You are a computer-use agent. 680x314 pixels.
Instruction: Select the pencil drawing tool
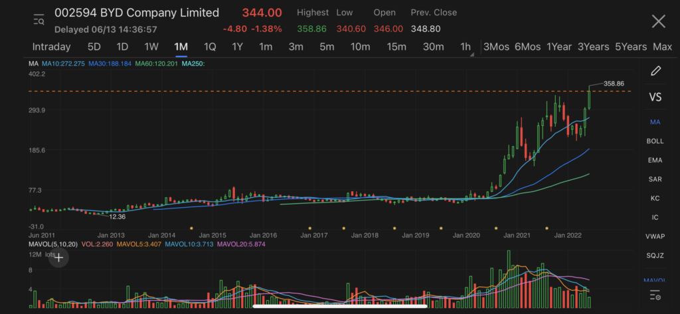(x=655, y=70)
